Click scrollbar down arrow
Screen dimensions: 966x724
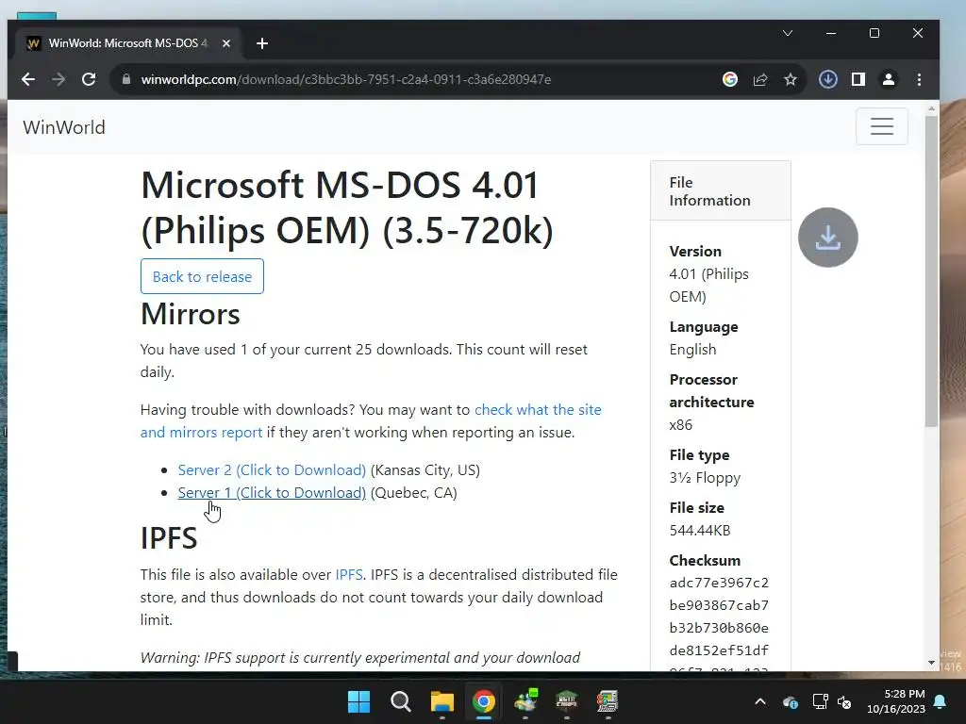click(x=931, y=663)
